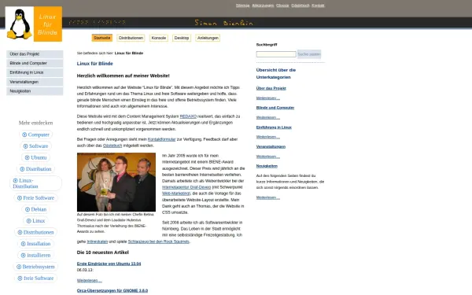Click the 'Mehr entdecken' heading
The height and width of the screenshot is (295, 472).
pos(36,123)
